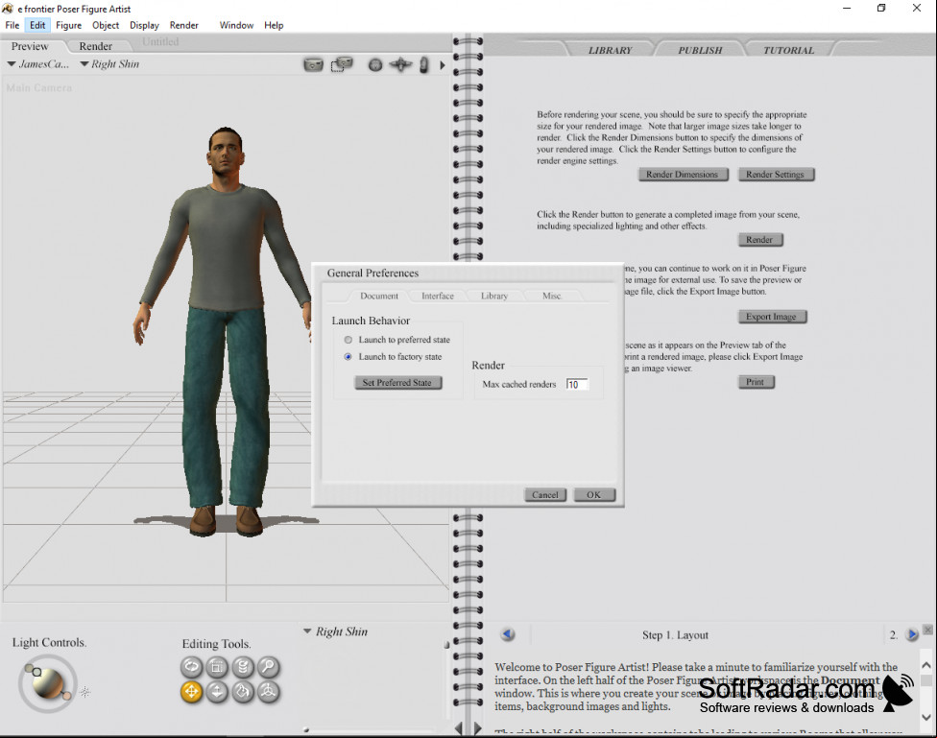The width and height of the screenshot is (937, 738).
Task: Click tutorial text scrollbar up arrow
Action: [926, 664]
